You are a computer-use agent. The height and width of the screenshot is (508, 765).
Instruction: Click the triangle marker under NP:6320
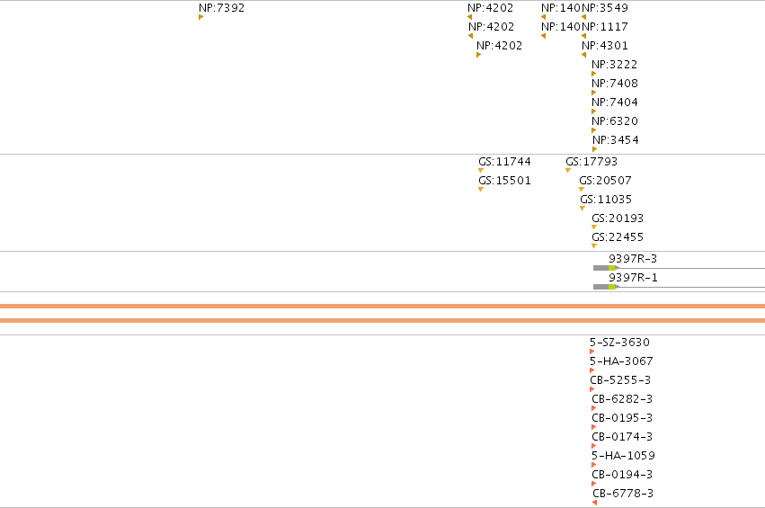pyautogui.click(x=594, y=130)
